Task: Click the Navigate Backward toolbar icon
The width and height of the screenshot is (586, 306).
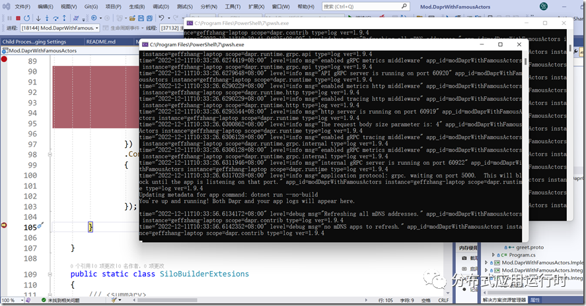Action: point(94,18)
